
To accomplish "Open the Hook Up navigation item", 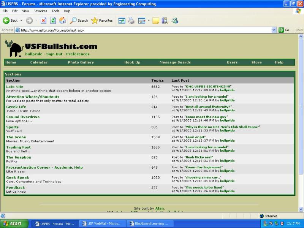I will 132,62.
